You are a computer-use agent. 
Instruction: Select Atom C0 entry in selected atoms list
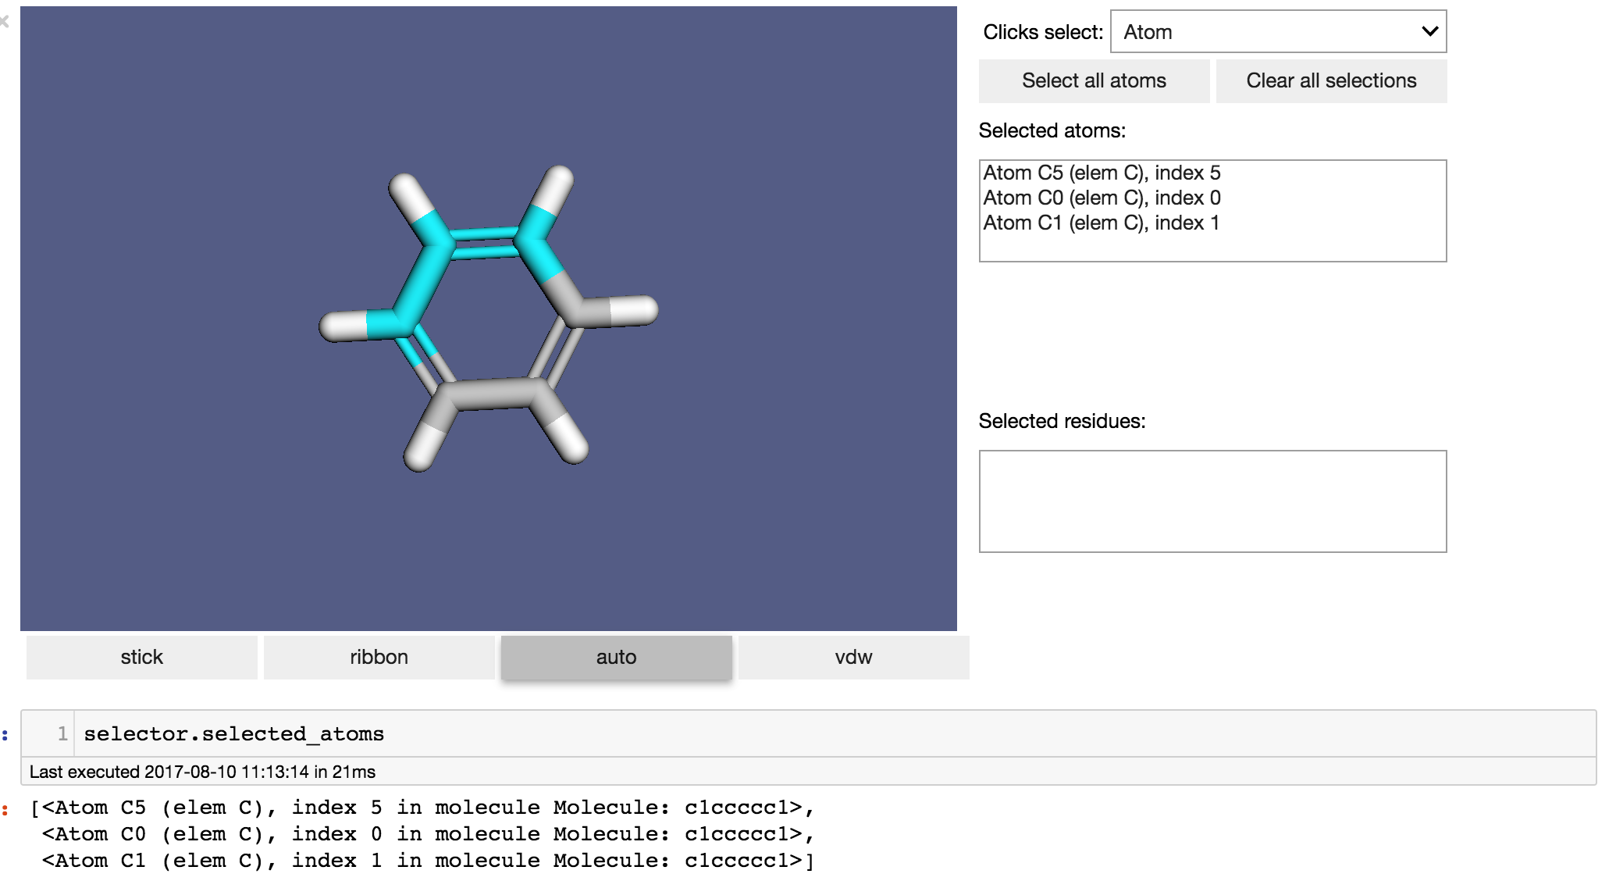1101,198
